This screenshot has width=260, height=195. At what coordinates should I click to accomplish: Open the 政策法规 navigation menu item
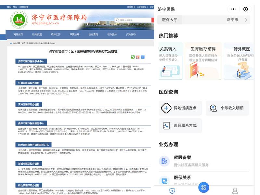coord(74,34)
